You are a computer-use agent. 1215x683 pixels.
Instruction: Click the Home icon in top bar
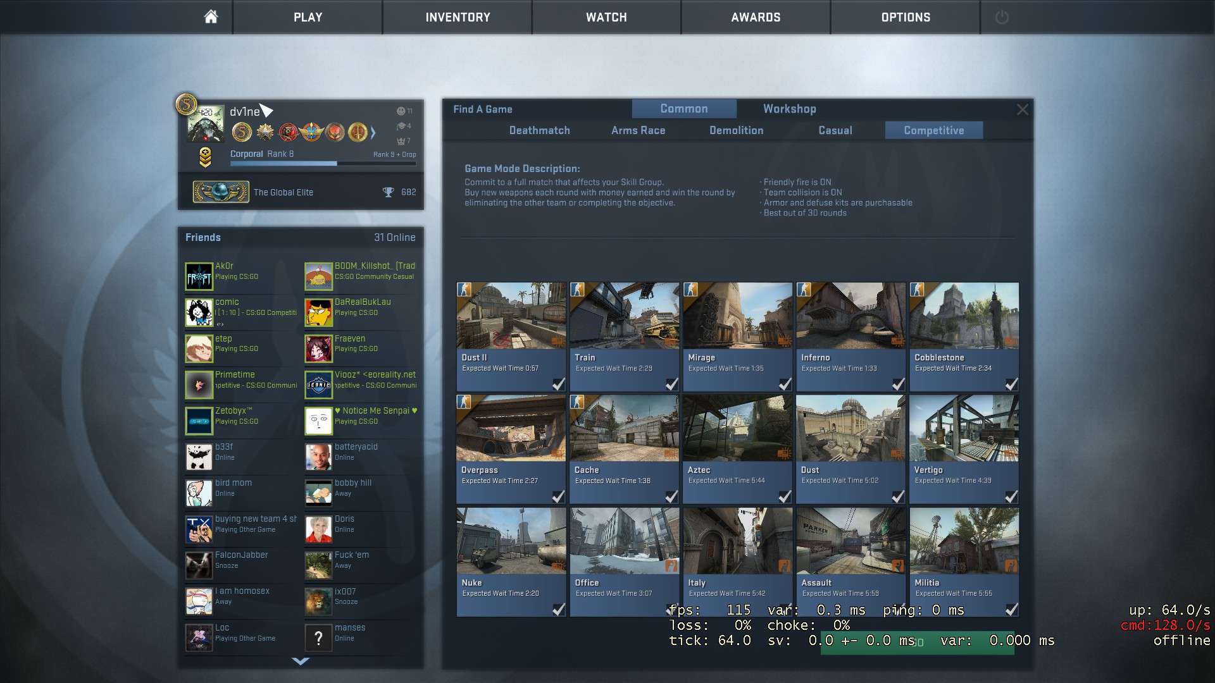click(x=211, y=17)
